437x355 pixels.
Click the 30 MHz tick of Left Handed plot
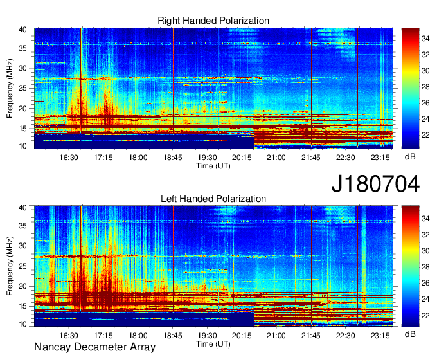coord(23,246)
